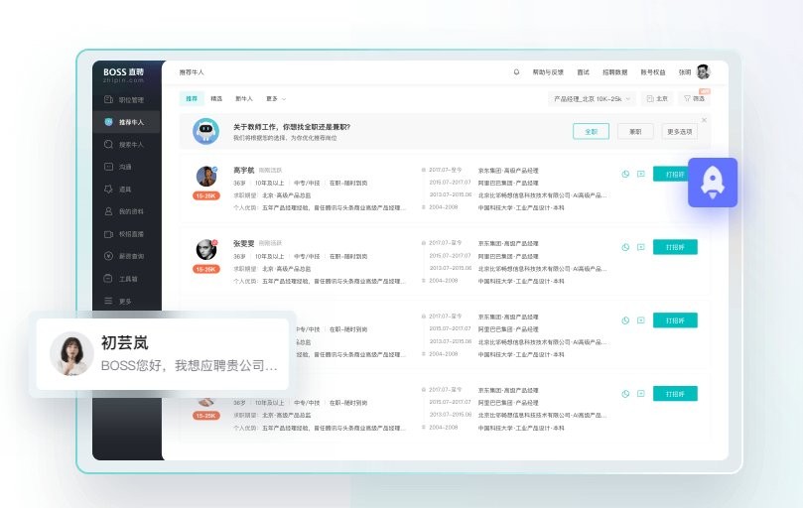Click the 15-25K badge under 张雯雯

tap(206, 269)
